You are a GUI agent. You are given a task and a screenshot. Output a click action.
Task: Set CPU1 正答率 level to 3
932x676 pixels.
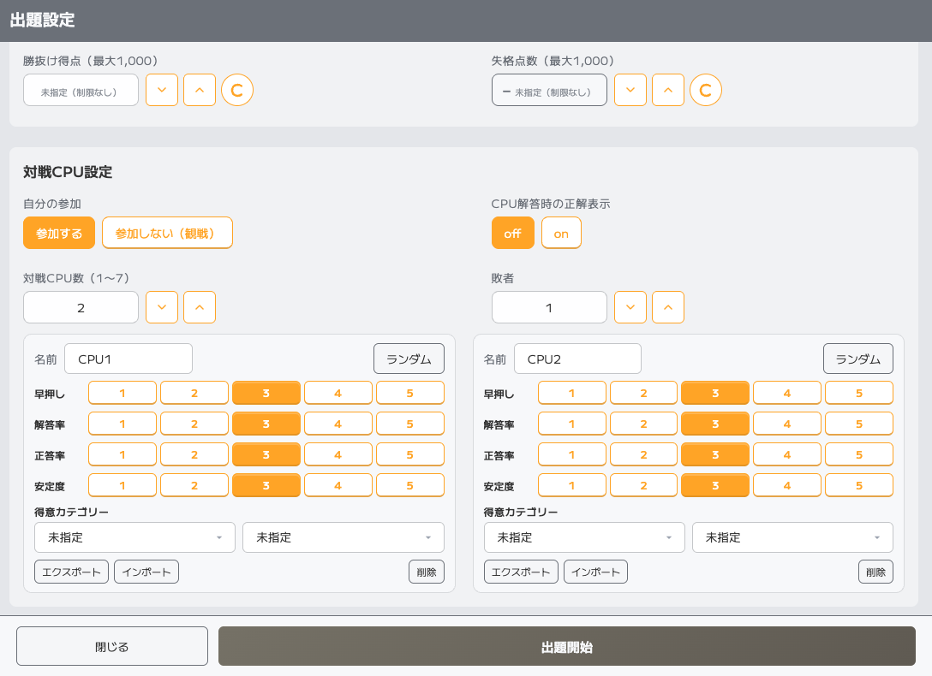(x=266, y=454)
